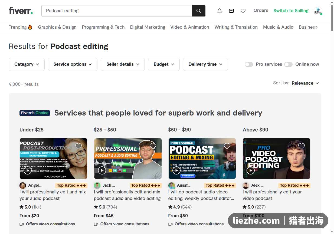The width and height of the screenshot is (334, 234).
Task: Click the Business category link
Action: [x=306, y=27]
